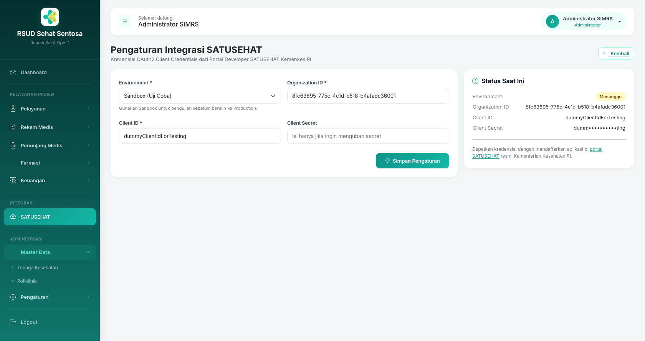
Task: Expand the Rekam Medis submenu chevron
Action: coord(88,127)
